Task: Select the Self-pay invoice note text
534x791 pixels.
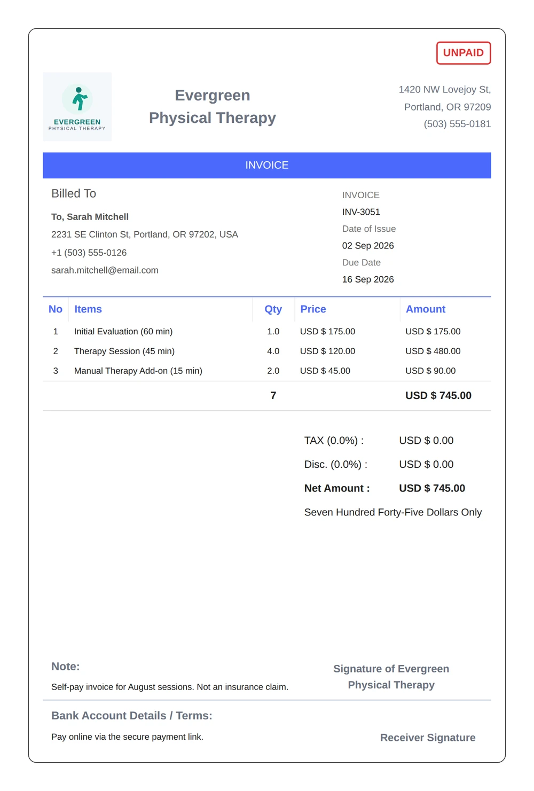Action: [x=170, y=687]
